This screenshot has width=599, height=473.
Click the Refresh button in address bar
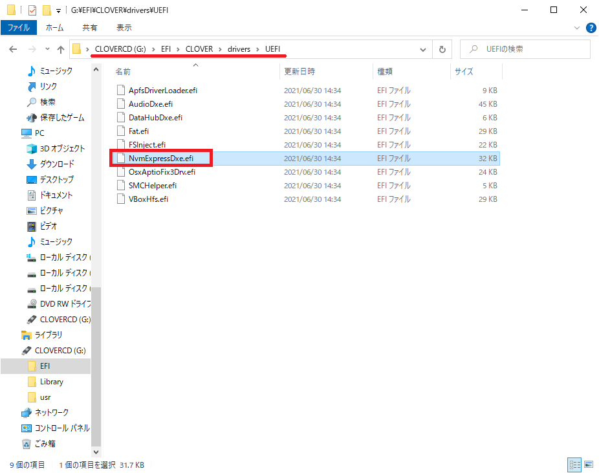point(442,49)
